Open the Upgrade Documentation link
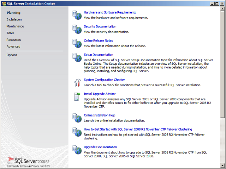This screenshot has width=226, height=169. click(100, 147)
